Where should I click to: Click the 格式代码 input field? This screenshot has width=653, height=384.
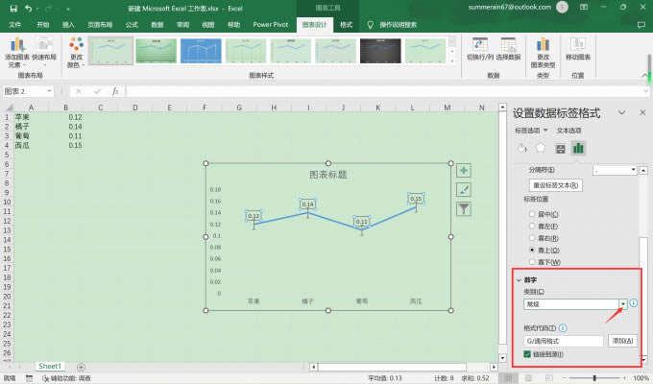click(562, 341)
